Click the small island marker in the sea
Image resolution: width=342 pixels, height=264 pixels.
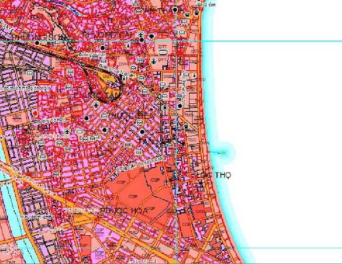[x=223, y=153]
